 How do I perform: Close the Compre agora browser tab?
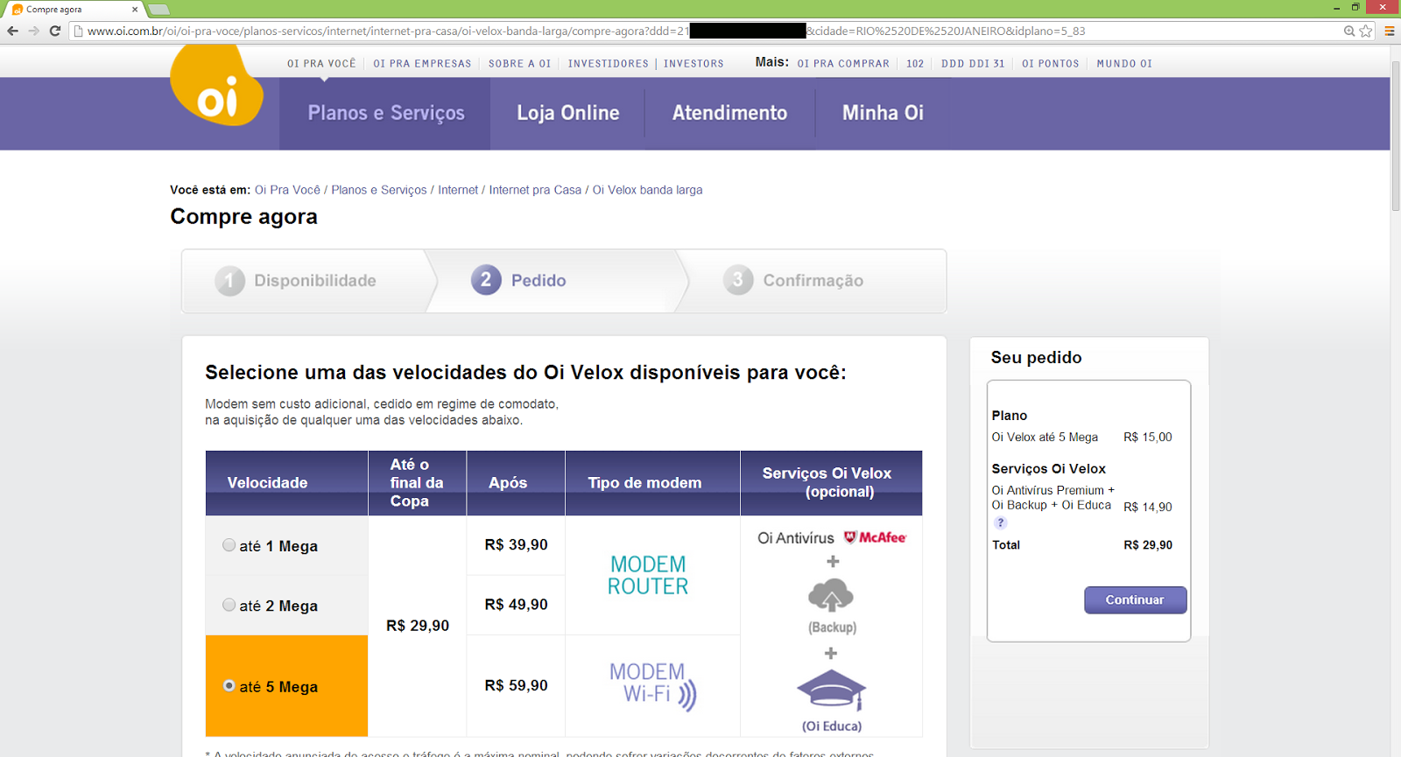point(135,10)
